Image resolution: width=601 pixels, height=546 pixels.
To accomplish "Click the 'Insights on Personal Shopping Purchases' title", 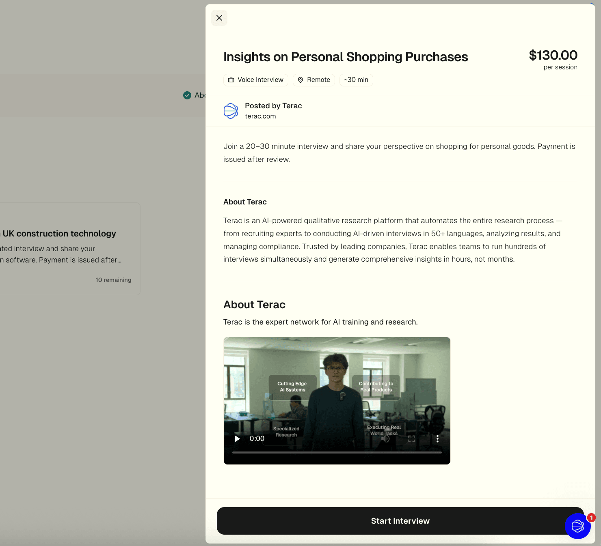I will pyautogui.click(x=346, y=57).
